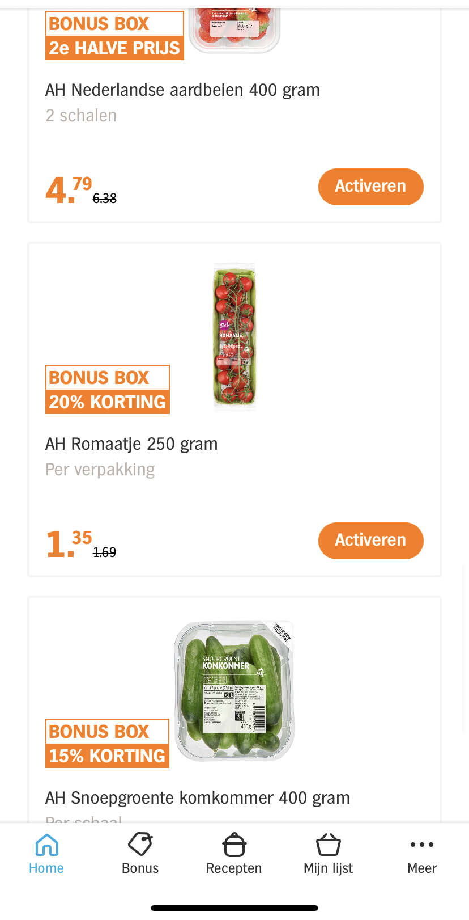Tap the strawberries product image
469x920 pixels.
coord(234,29)
